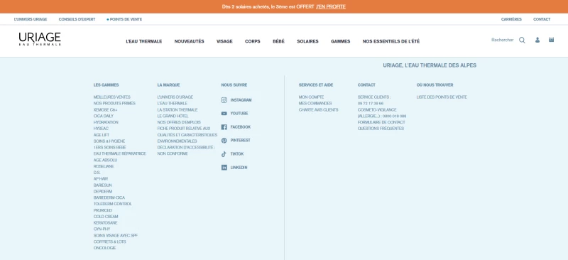Screen dimensions: 568x260
Task: Open L'UNIVERS D'URIAGE footer link
Action: click(x=175, y=97)
